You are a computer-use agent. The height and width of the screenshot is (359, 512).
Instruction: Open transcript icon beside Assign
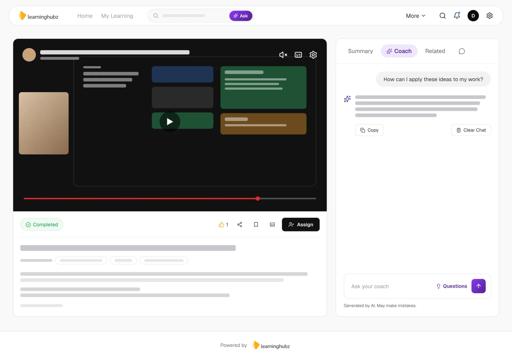pyautogui.click(x=272, y=225)
